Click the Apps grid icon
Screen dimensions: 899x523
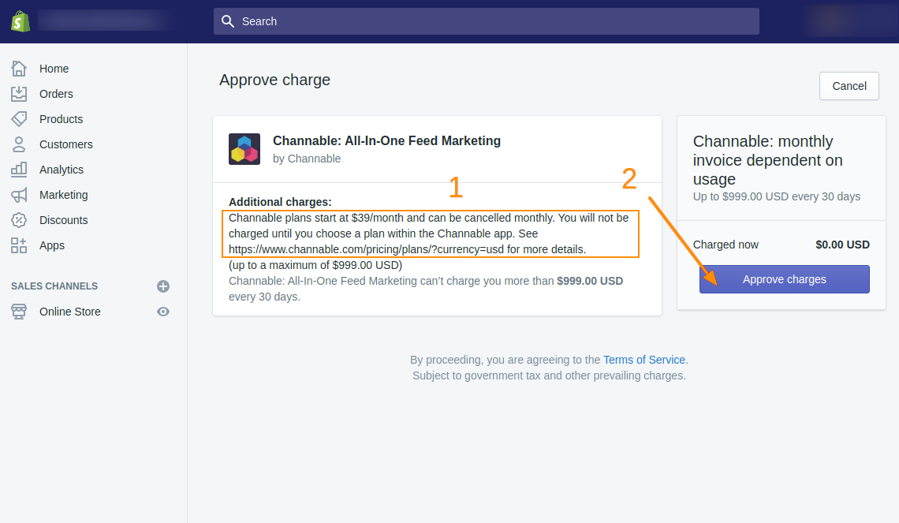(x=19, y=245)
